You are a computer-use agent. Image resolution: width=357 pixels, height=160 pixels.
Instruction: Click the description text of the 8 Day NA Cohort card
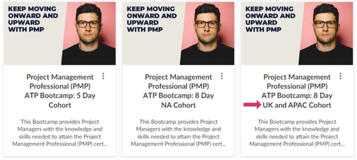(x=178, y=133)
